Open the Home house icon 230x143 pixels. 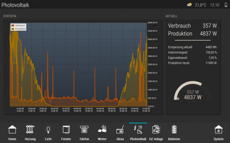click(12, 129)
